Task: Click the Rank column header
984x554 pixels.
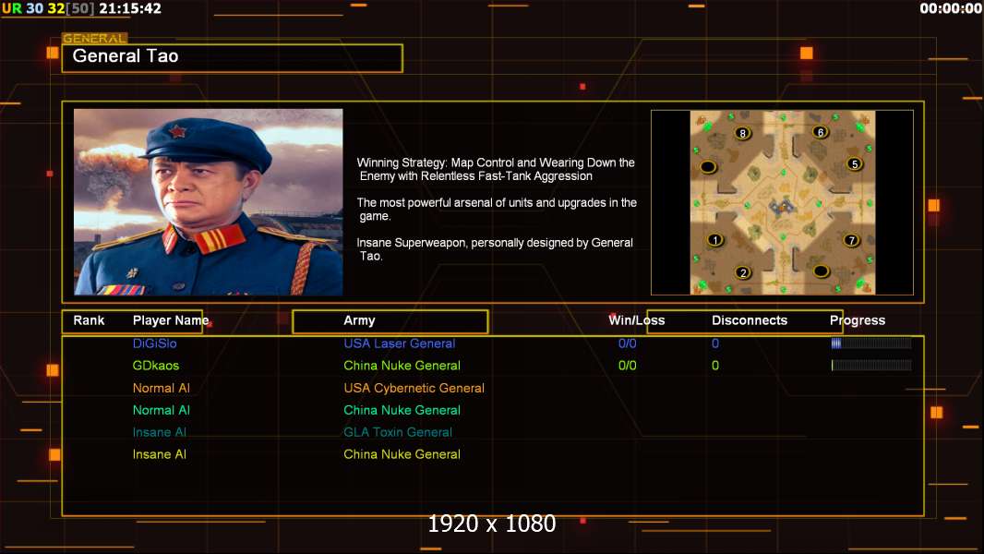Action: click(89, 320)
